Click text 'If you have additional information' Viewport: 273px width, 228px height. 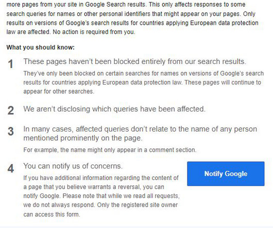tap(101, 178)
